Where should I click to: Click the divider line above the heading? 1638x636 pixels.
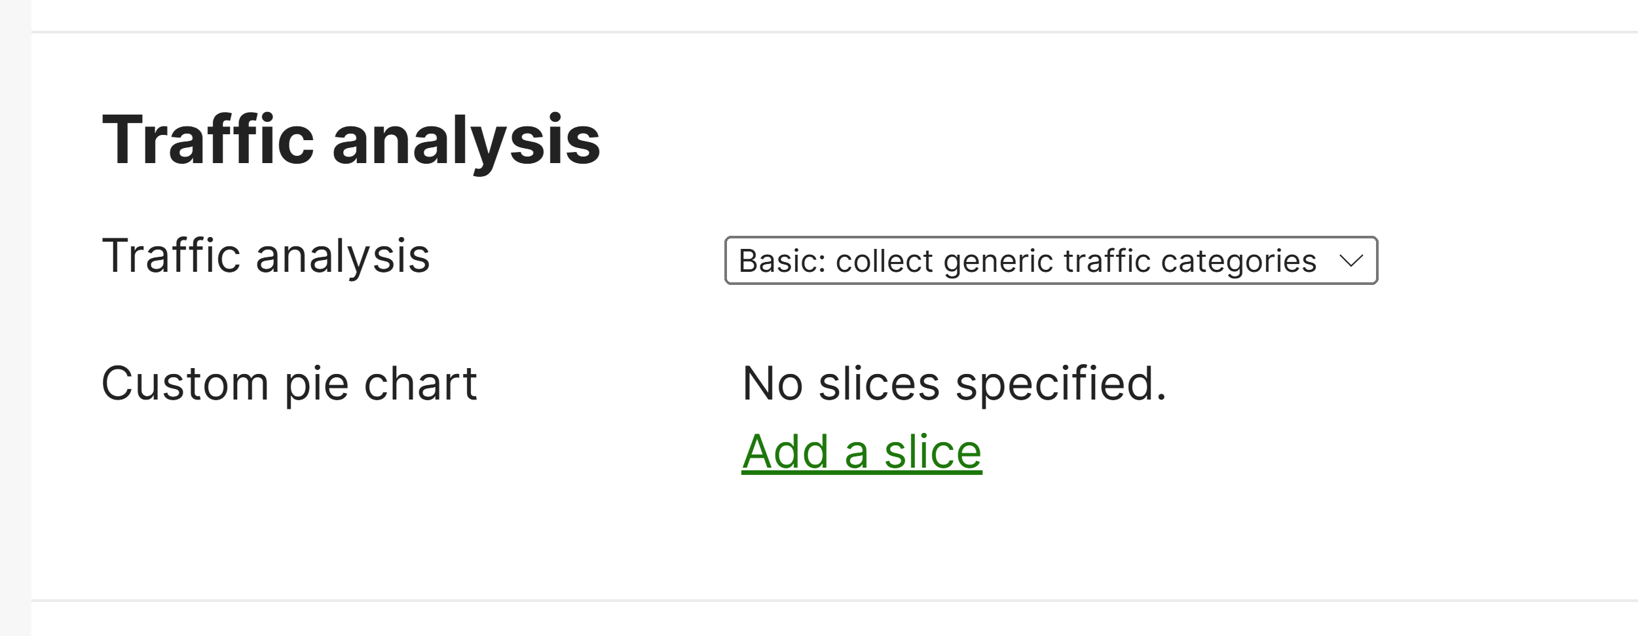point(834,31)
